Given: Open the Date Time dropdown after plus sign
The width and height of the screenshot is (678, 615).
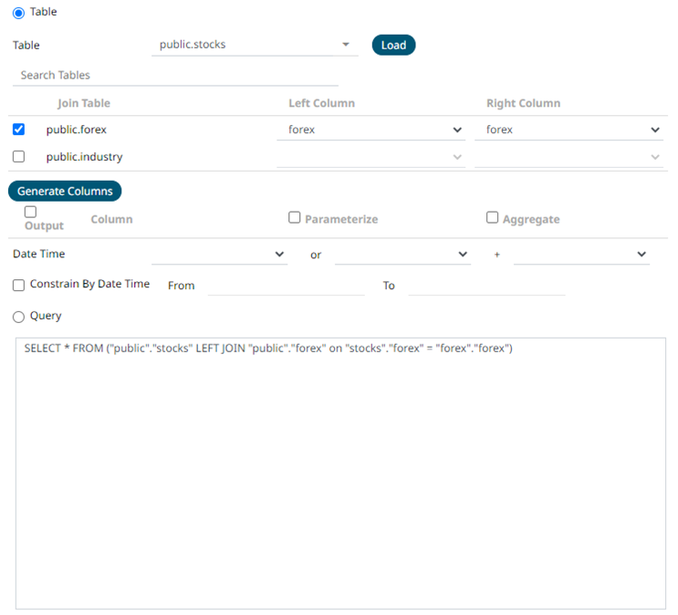Looking at the screenshot, I should [580, 255].
